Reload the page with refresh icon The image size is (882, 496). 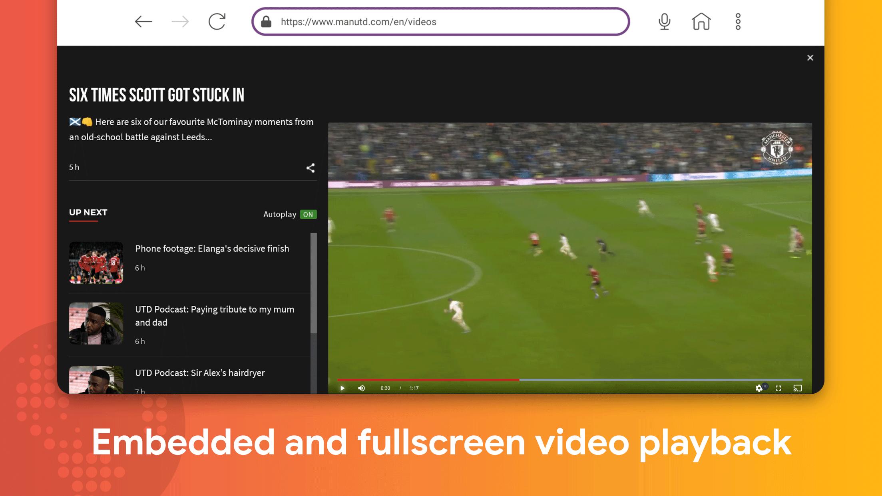217,22
